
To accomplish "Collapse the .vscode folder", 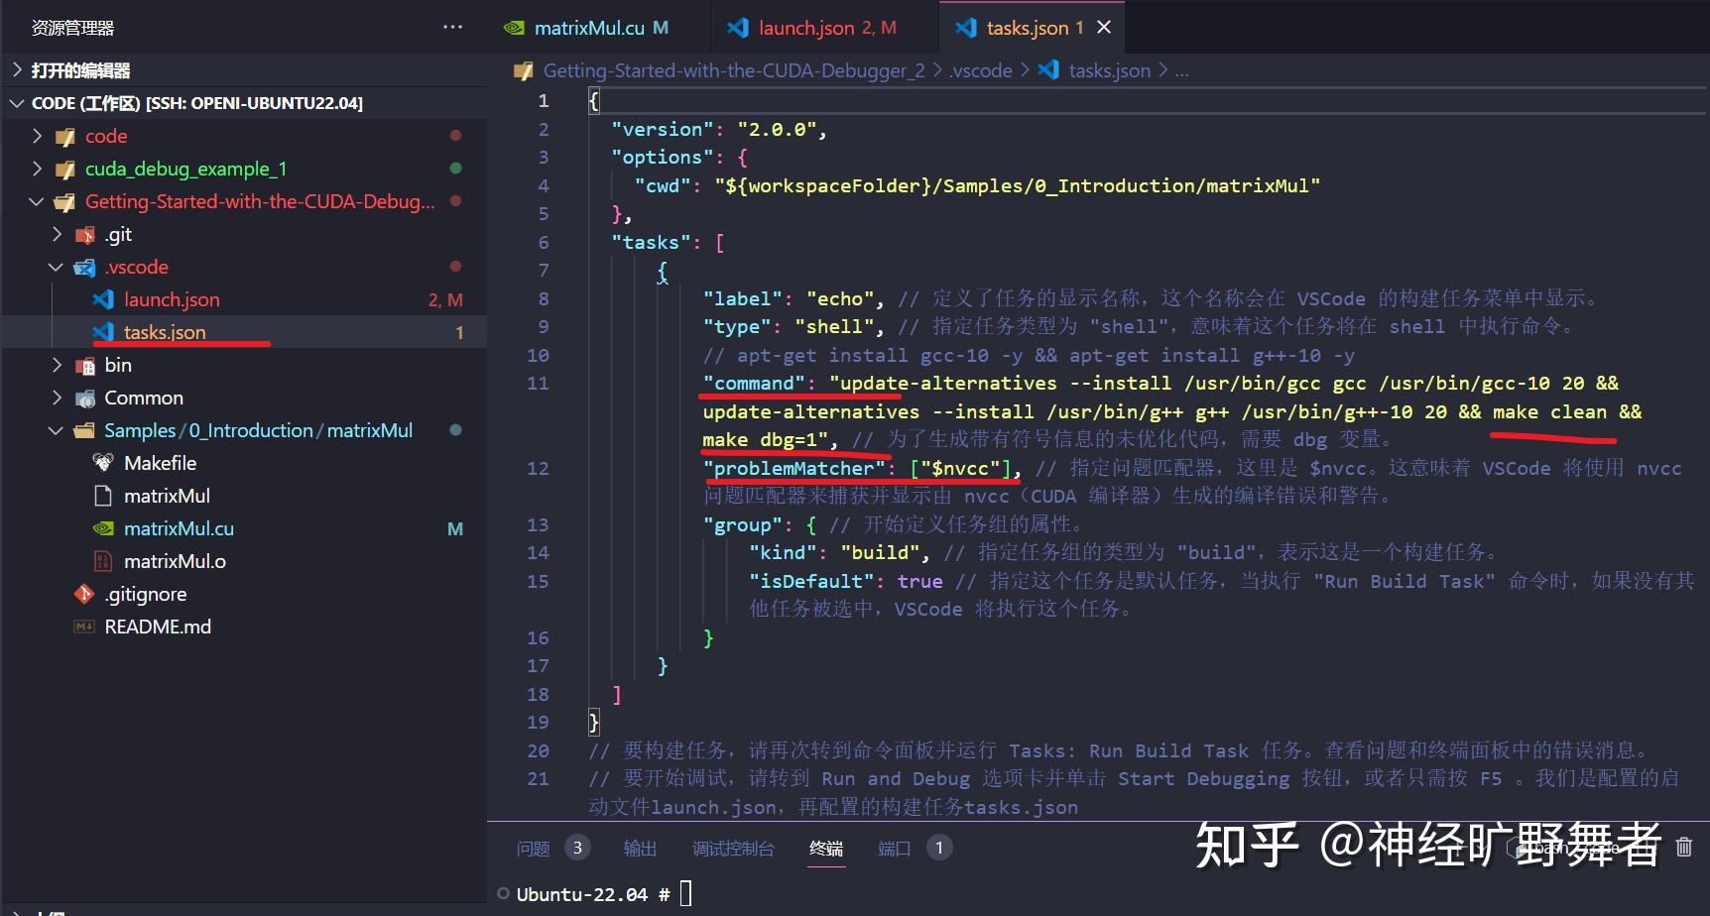I will point(56,266).
